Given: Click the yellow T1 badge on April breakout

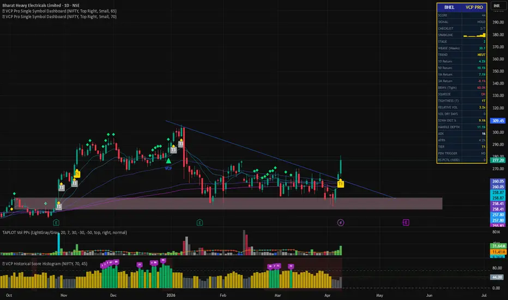Looking at the screenshot, I should point(341,184).
